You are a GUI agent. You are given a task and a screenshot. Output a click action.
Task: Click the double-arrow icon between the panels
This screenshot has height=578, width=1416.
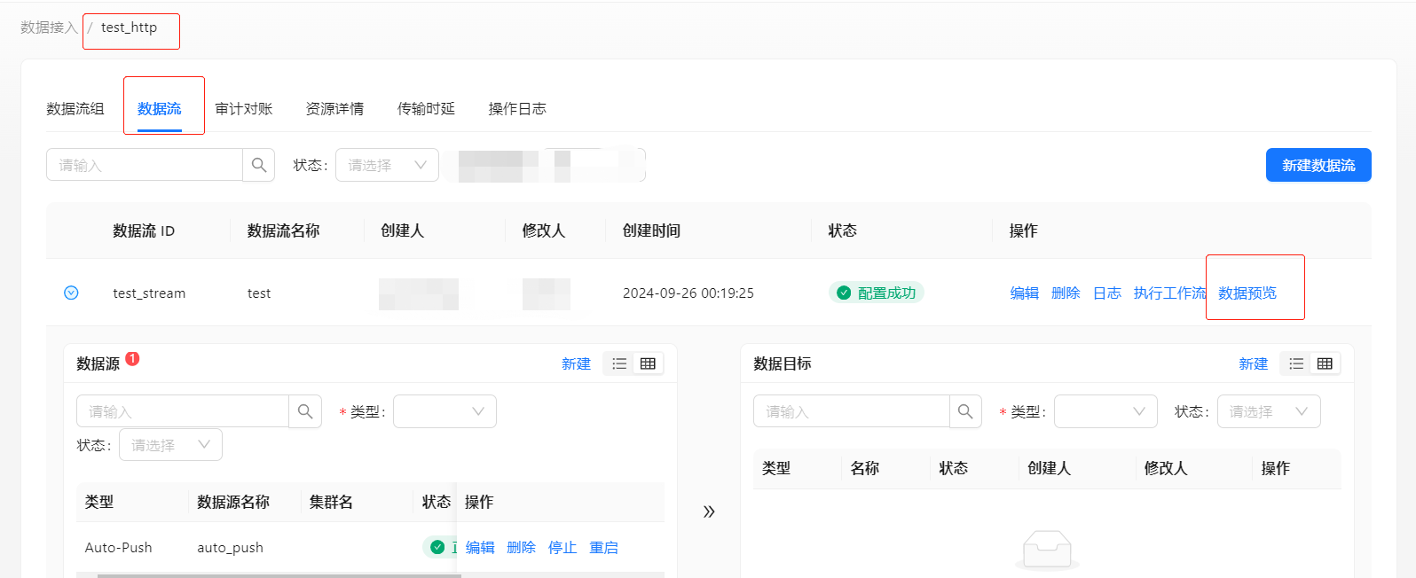pyautogui.click(x=709, y=512)
